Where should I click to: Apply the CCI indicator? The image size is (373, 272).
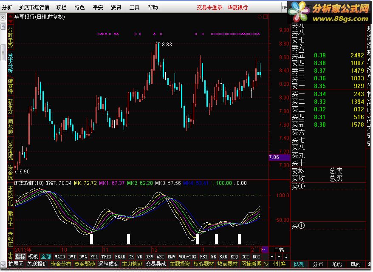(x=246, y=257)
